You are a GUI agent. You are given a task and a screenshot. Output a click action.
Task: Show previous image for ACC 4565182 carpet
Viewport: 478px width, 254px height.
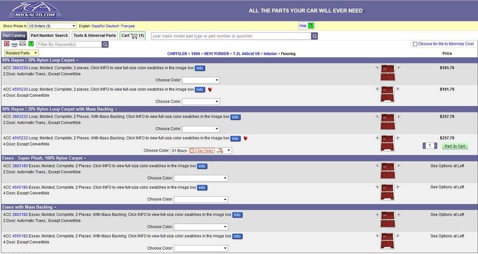[377, 236]
